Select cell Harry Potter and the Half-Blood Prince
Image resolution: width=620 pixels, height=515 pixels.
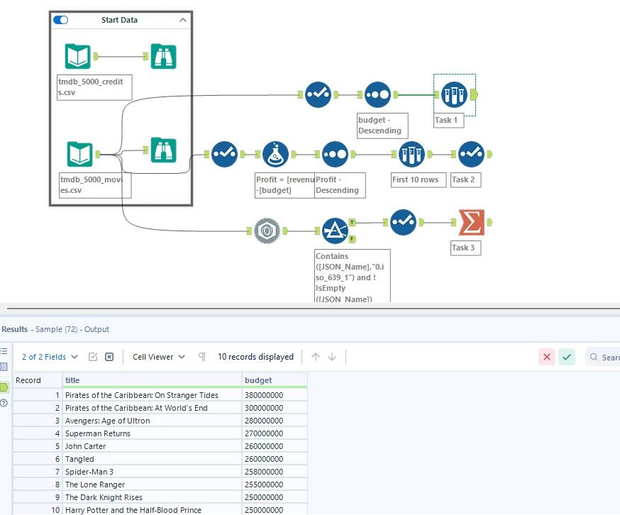point(152,510)
